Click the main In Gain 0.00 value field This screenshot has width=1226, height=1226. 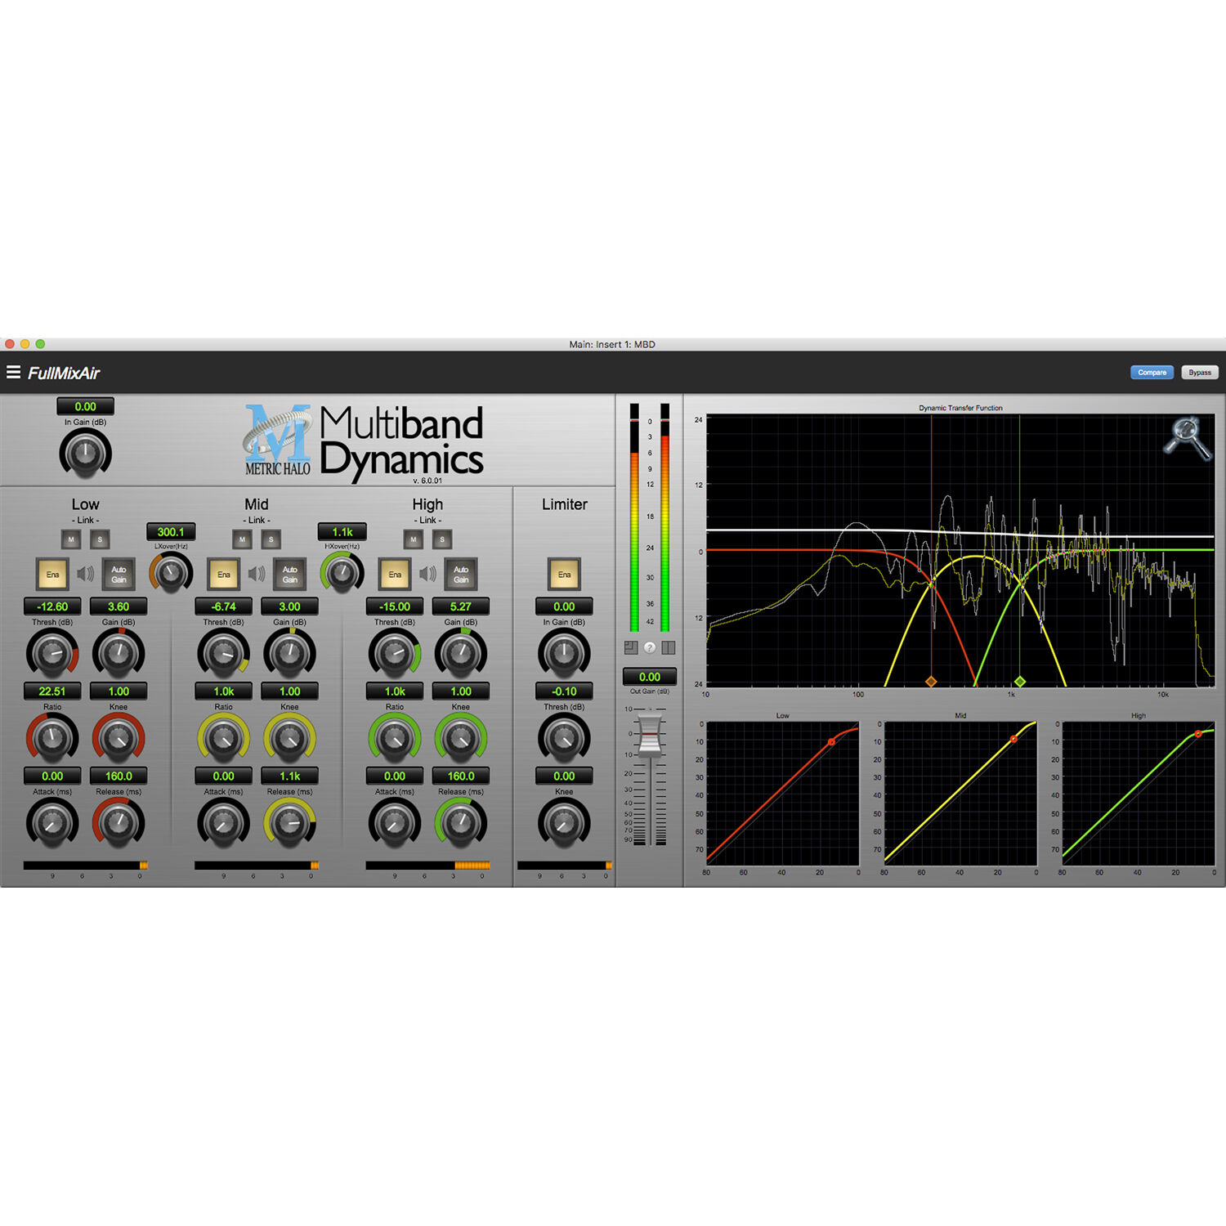pyautogui.click(x=85, y=406)
